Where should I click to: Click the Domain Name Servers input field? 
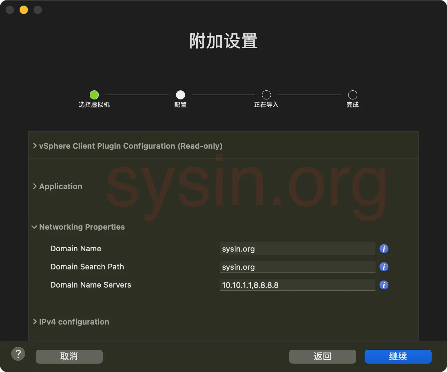coord(297,285)
